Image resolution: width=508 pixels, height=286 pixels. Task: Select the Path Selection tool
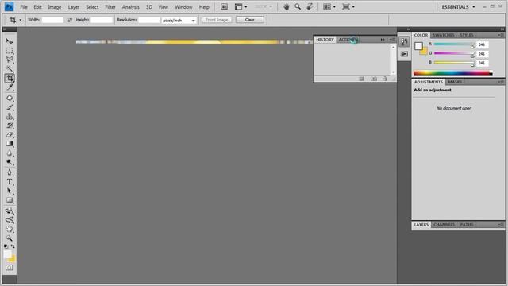(x=10, y=191)
